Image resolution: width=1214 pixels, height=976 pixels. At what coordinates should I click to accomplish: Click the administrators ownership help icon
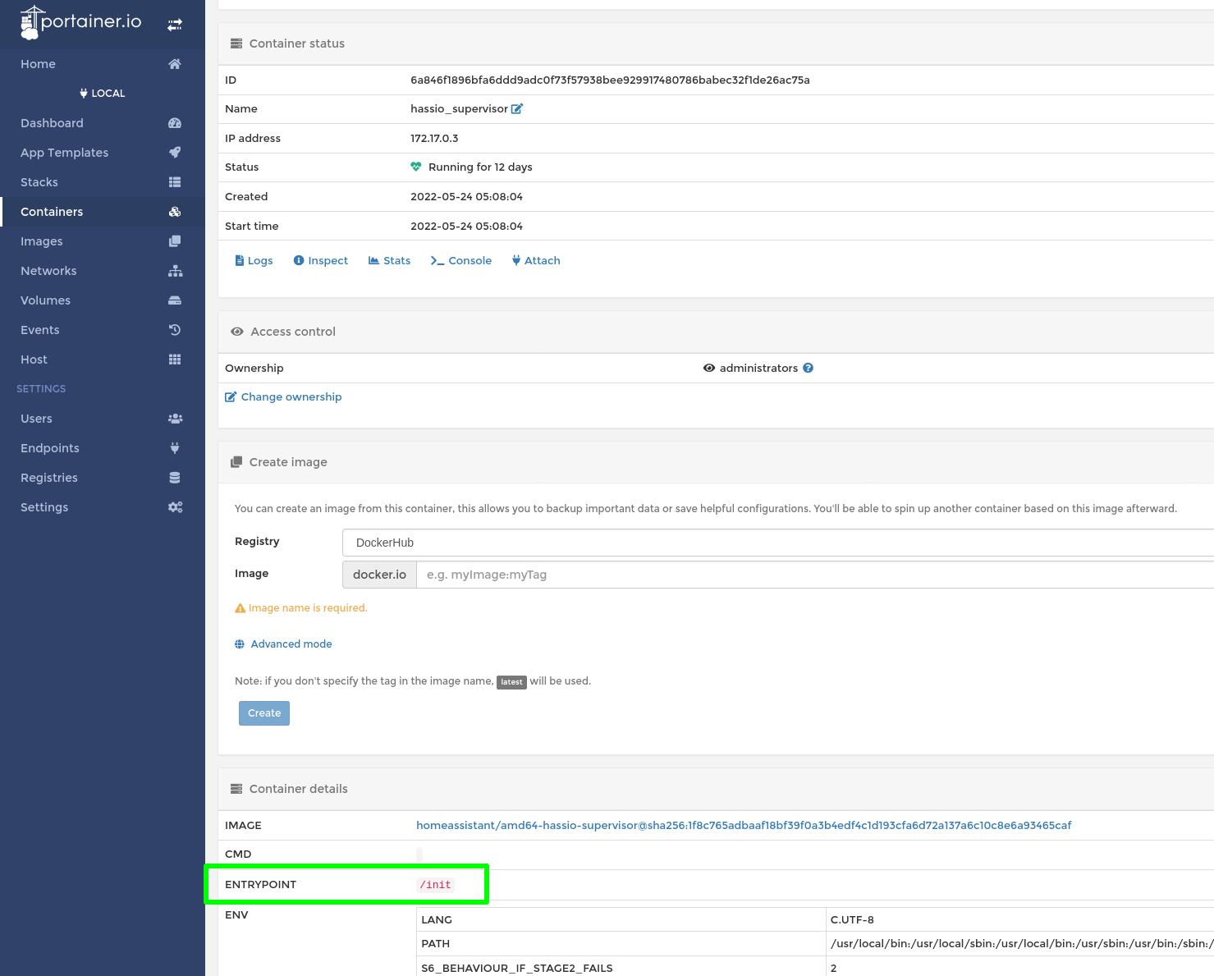click(x=809, y=368)
